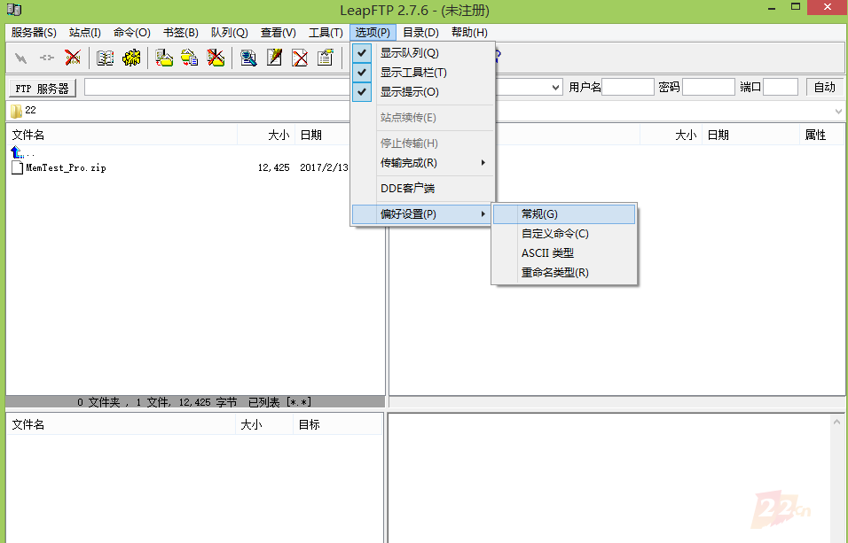Click the lightning bolt connect icon
The image size is (848, 543).
coord(21,58)
